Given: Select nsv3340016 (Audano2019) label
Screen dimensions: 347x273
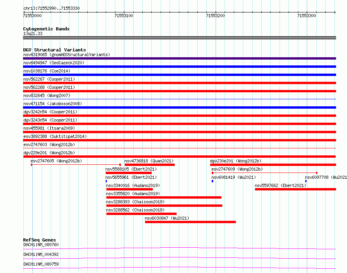Looking at the screenshot, I should (x=133, y=185).
